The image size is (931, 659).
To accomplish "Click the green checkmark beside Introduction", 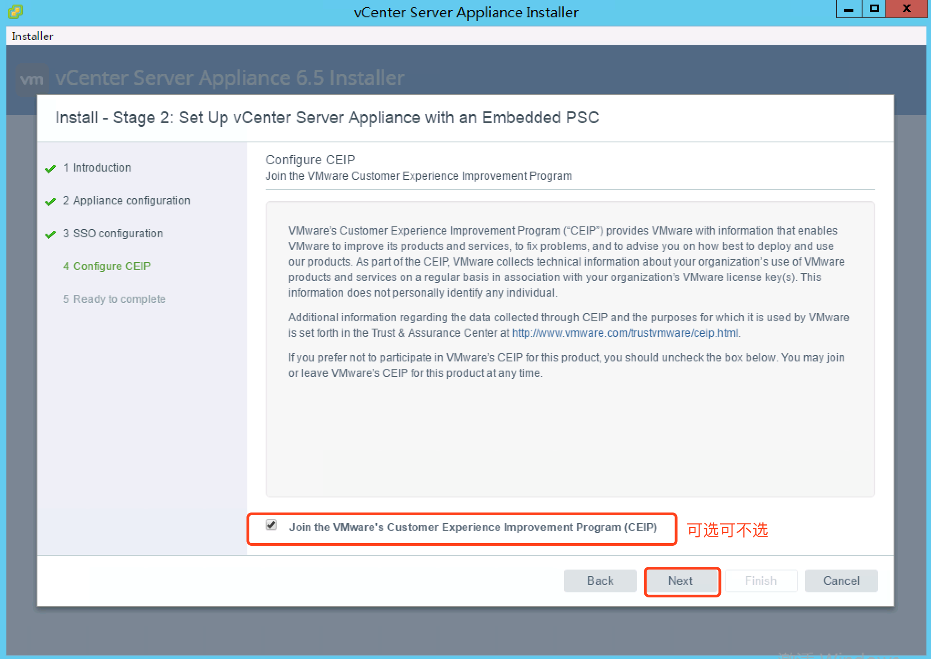I will point(50,169).
